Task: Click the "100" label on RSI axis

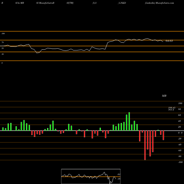Action: (x=3, y=33)
